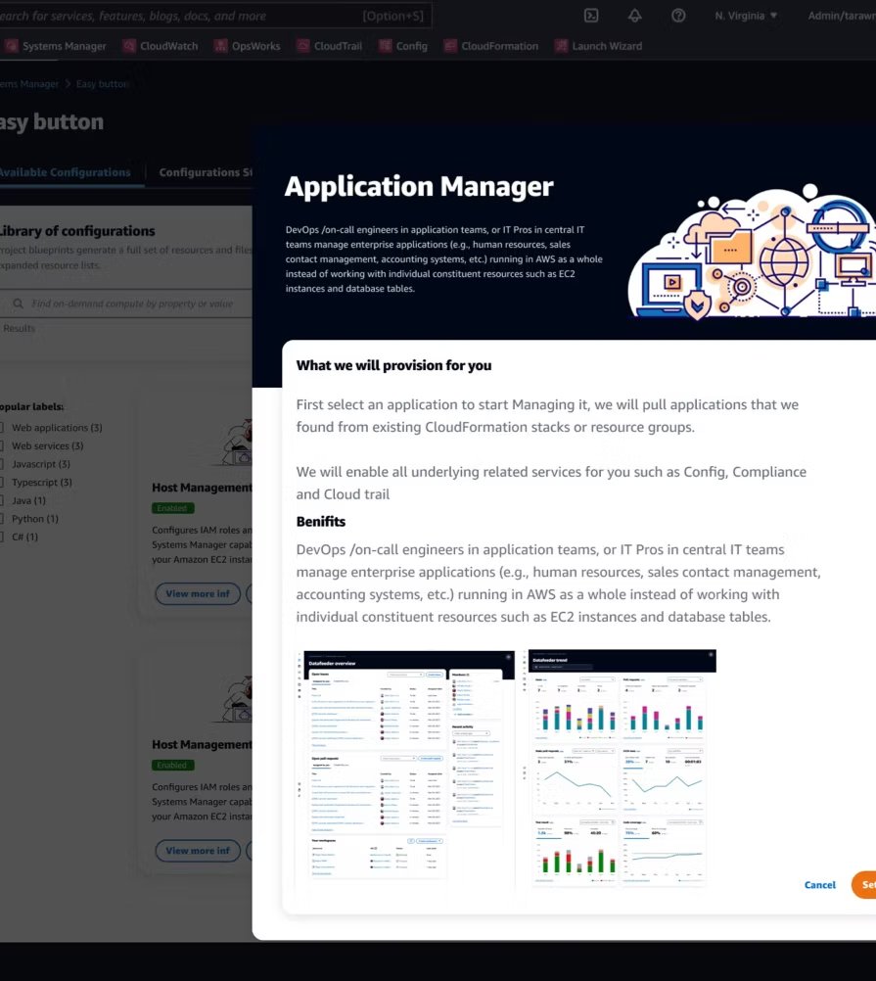Toggle the Java (1) checkbox
Screen dimensions: 876x981
2,500
